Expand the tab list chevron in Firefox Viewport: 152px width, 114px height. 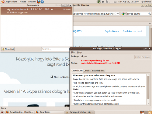[x=150, y=24]
